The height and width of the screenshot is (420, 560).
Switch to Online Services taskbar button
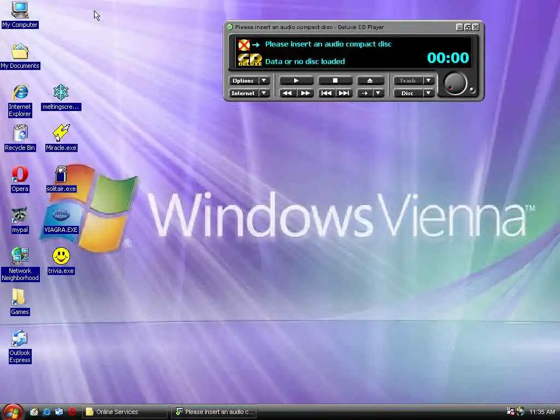(125, 412)
